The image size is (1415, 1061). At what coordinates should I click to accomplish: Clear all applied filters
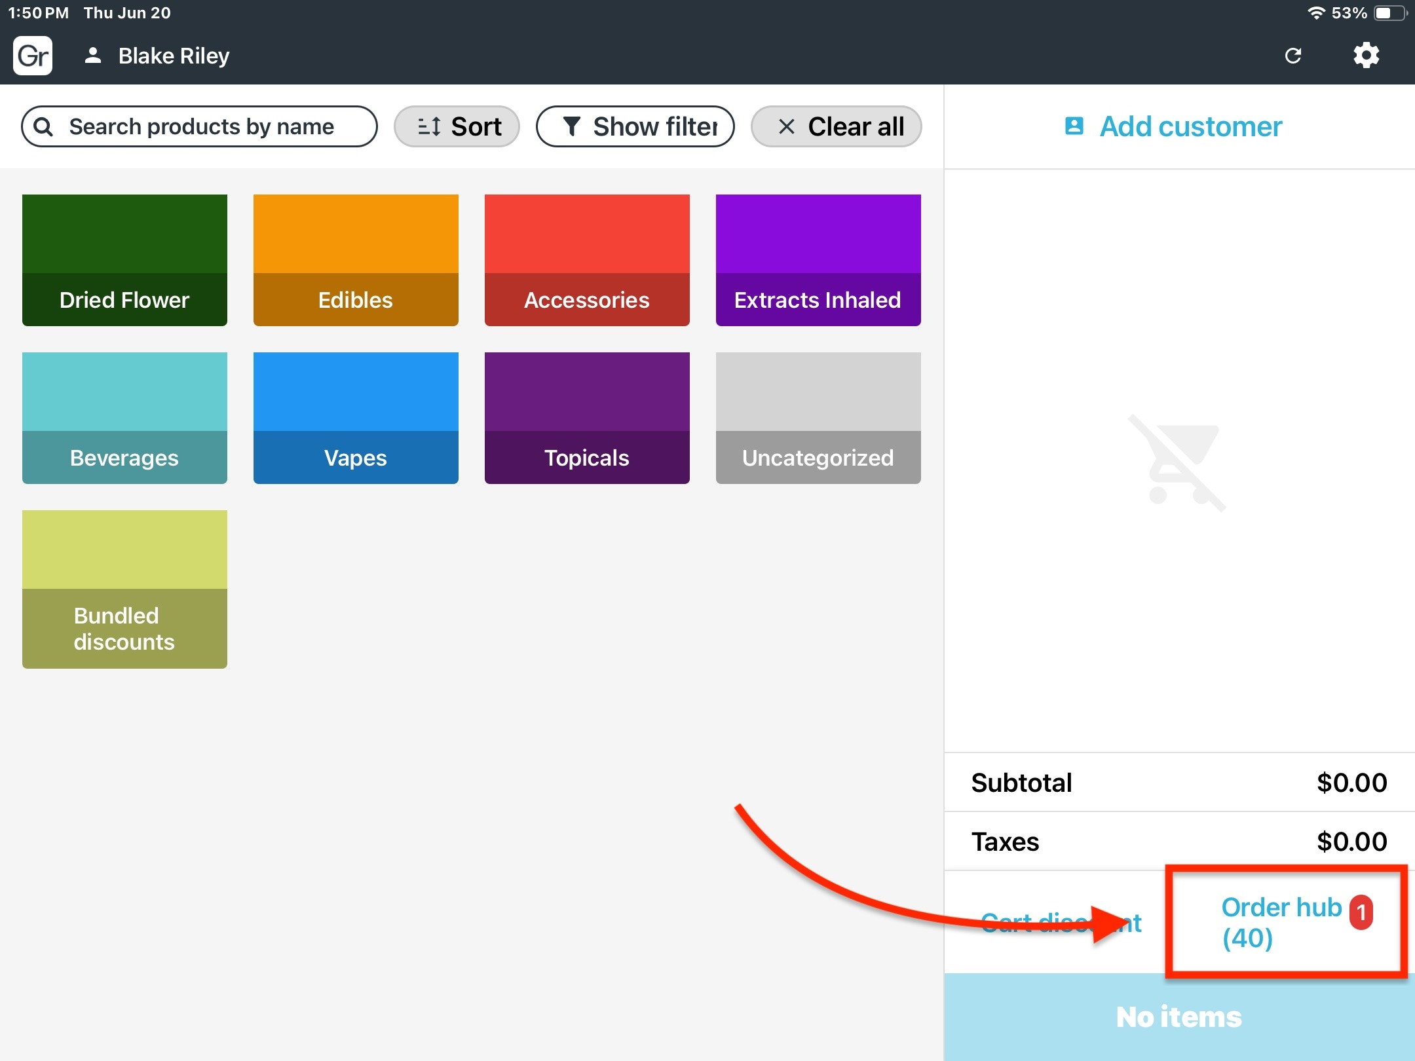[836, 126]
